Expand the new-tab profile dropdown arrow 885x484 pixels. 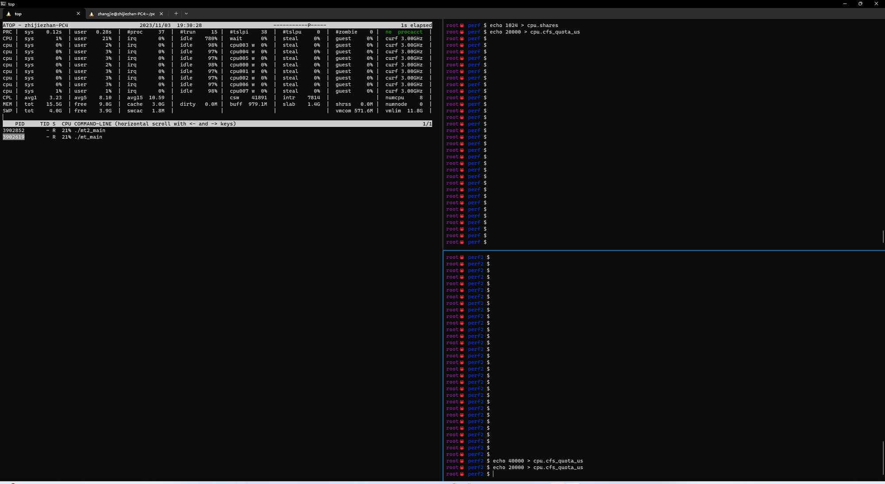pyautogui.click(x=186, y=14)
